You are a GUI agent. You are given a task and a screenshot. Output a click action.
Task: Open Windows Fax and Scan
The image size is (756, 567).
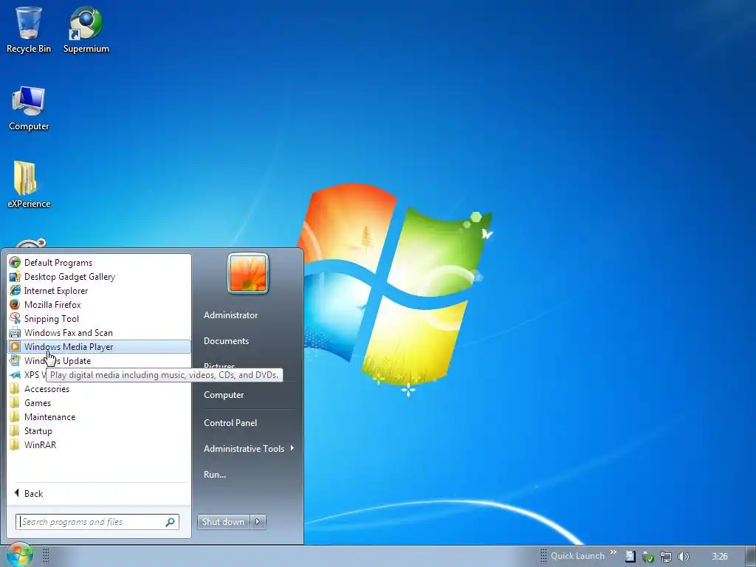click(x=99, y=333)
